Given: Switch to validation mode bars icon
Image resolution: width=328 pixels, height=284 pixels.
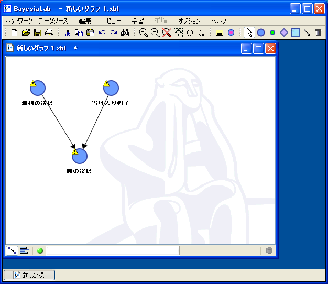Looking at the screenshot, I should coord(25,250).
